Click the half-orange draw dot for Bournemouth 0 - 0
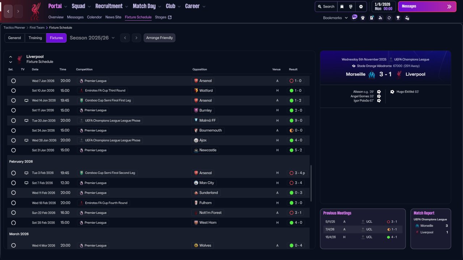 (292, 130)
